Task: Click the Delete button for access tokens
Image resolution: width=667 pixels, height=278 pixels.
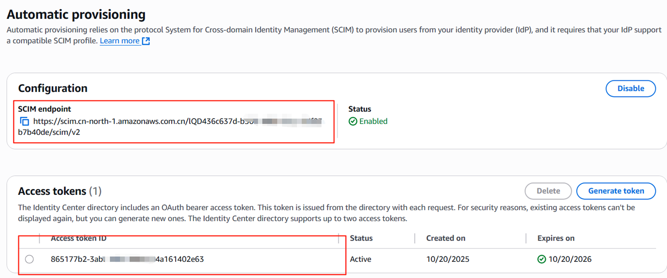Action: coord(548,191)
